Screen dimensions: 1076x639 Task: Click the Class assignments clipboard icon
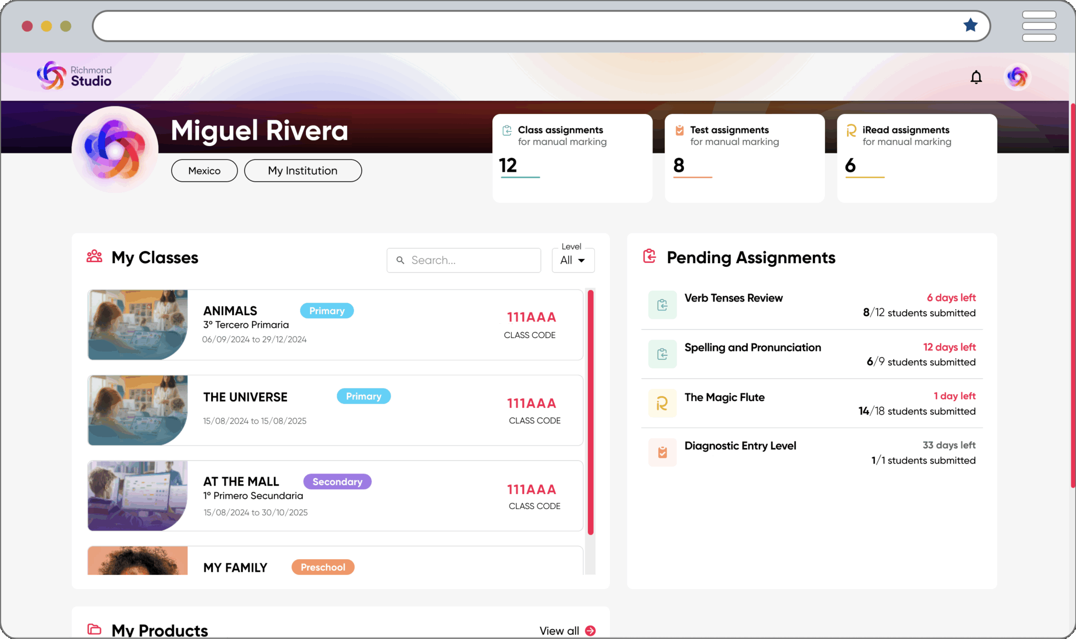[x=507, y=130]
